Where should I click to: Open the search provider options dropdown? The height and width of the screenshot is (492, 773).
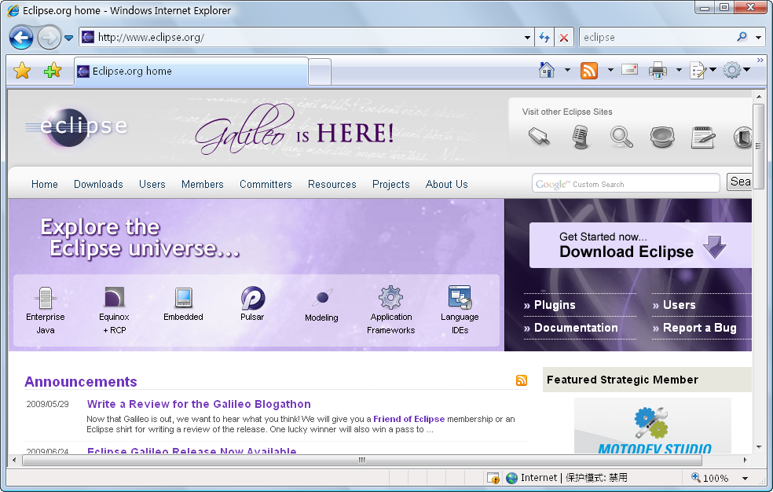758,38
